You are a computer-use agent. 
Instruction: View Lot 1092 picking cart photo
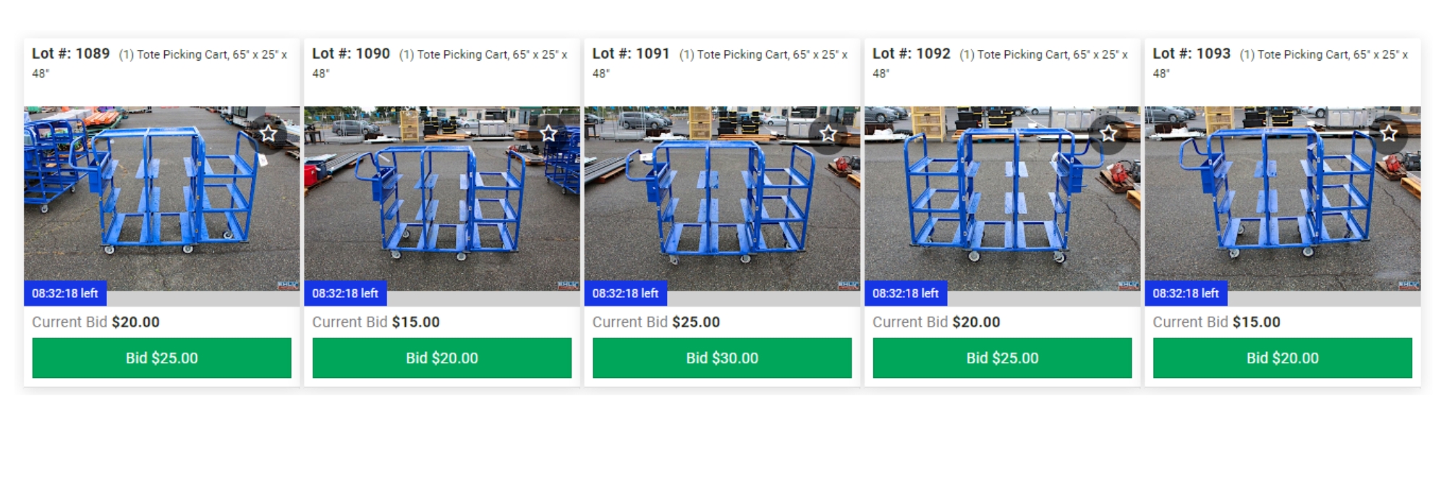pos(1002,199)
